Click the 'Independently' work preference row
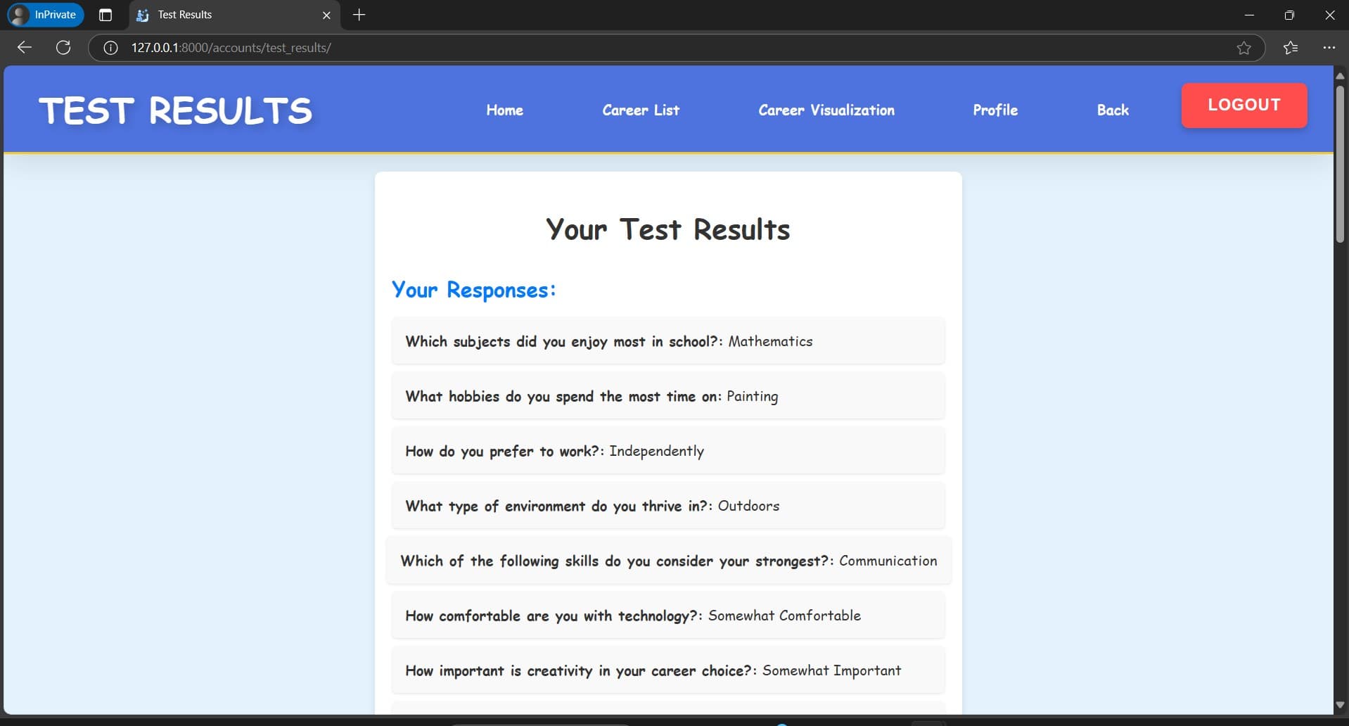The image size is (1349, 726). pyautogui.click(x=668, y=451)
